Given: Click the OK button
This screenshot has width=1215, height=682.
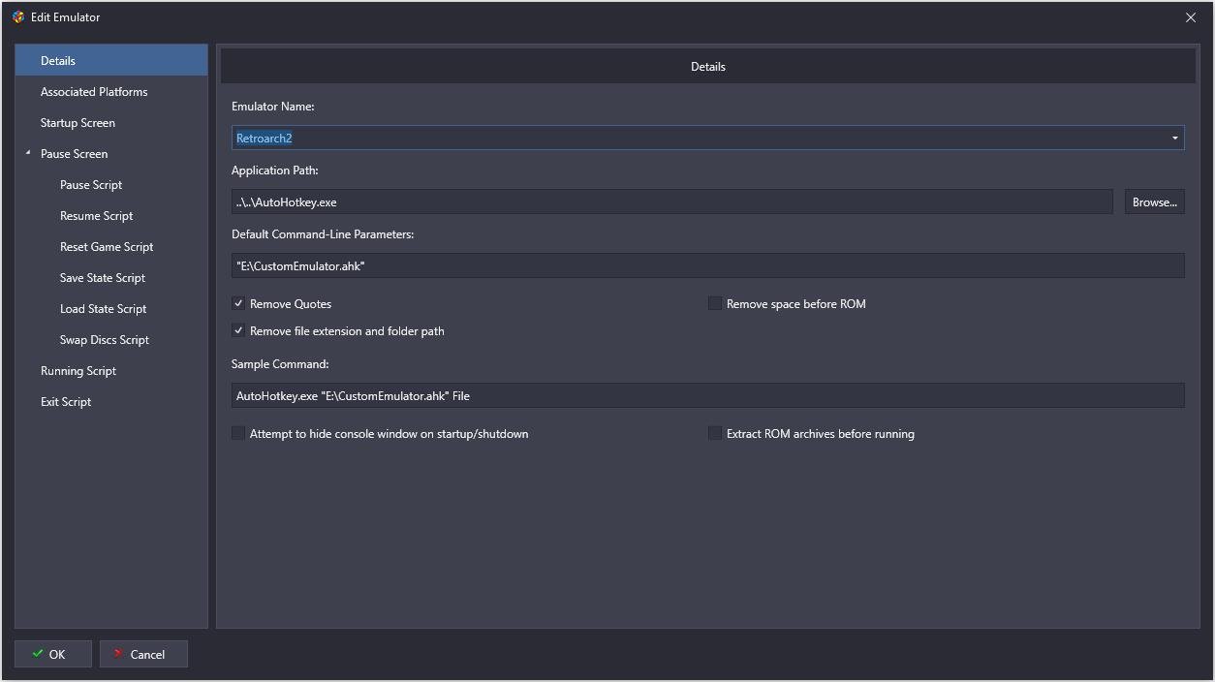Looking at the screenshot, I should (x=53, y=654).
